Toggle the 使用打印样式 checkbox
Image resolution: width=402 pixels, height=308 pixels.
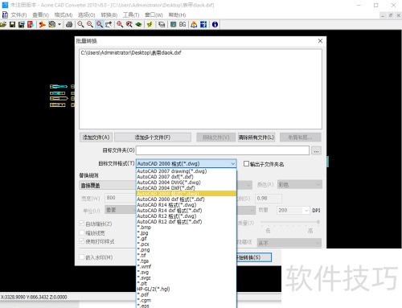(x=82, y=241)
